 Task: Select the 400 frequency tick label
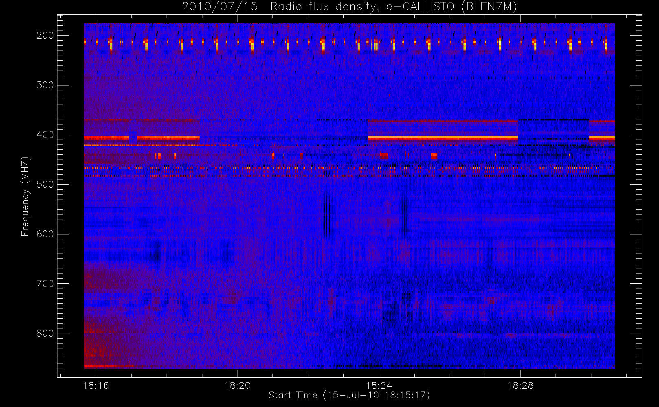click(45, 135)
